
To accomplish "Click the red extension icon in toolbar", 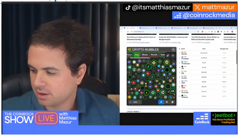I will [x=203, y=32].
